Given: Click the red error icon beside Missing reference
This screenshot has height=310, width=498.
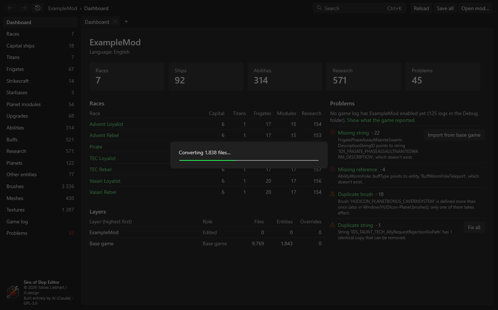Looking at the screenshot, I should [x=333, y=169].
